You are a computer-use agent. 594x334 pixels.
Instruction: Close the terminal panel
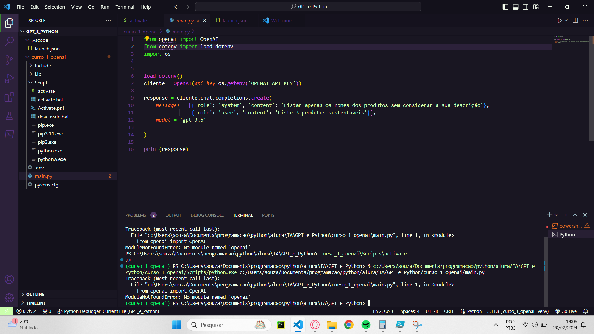(585, 215)
